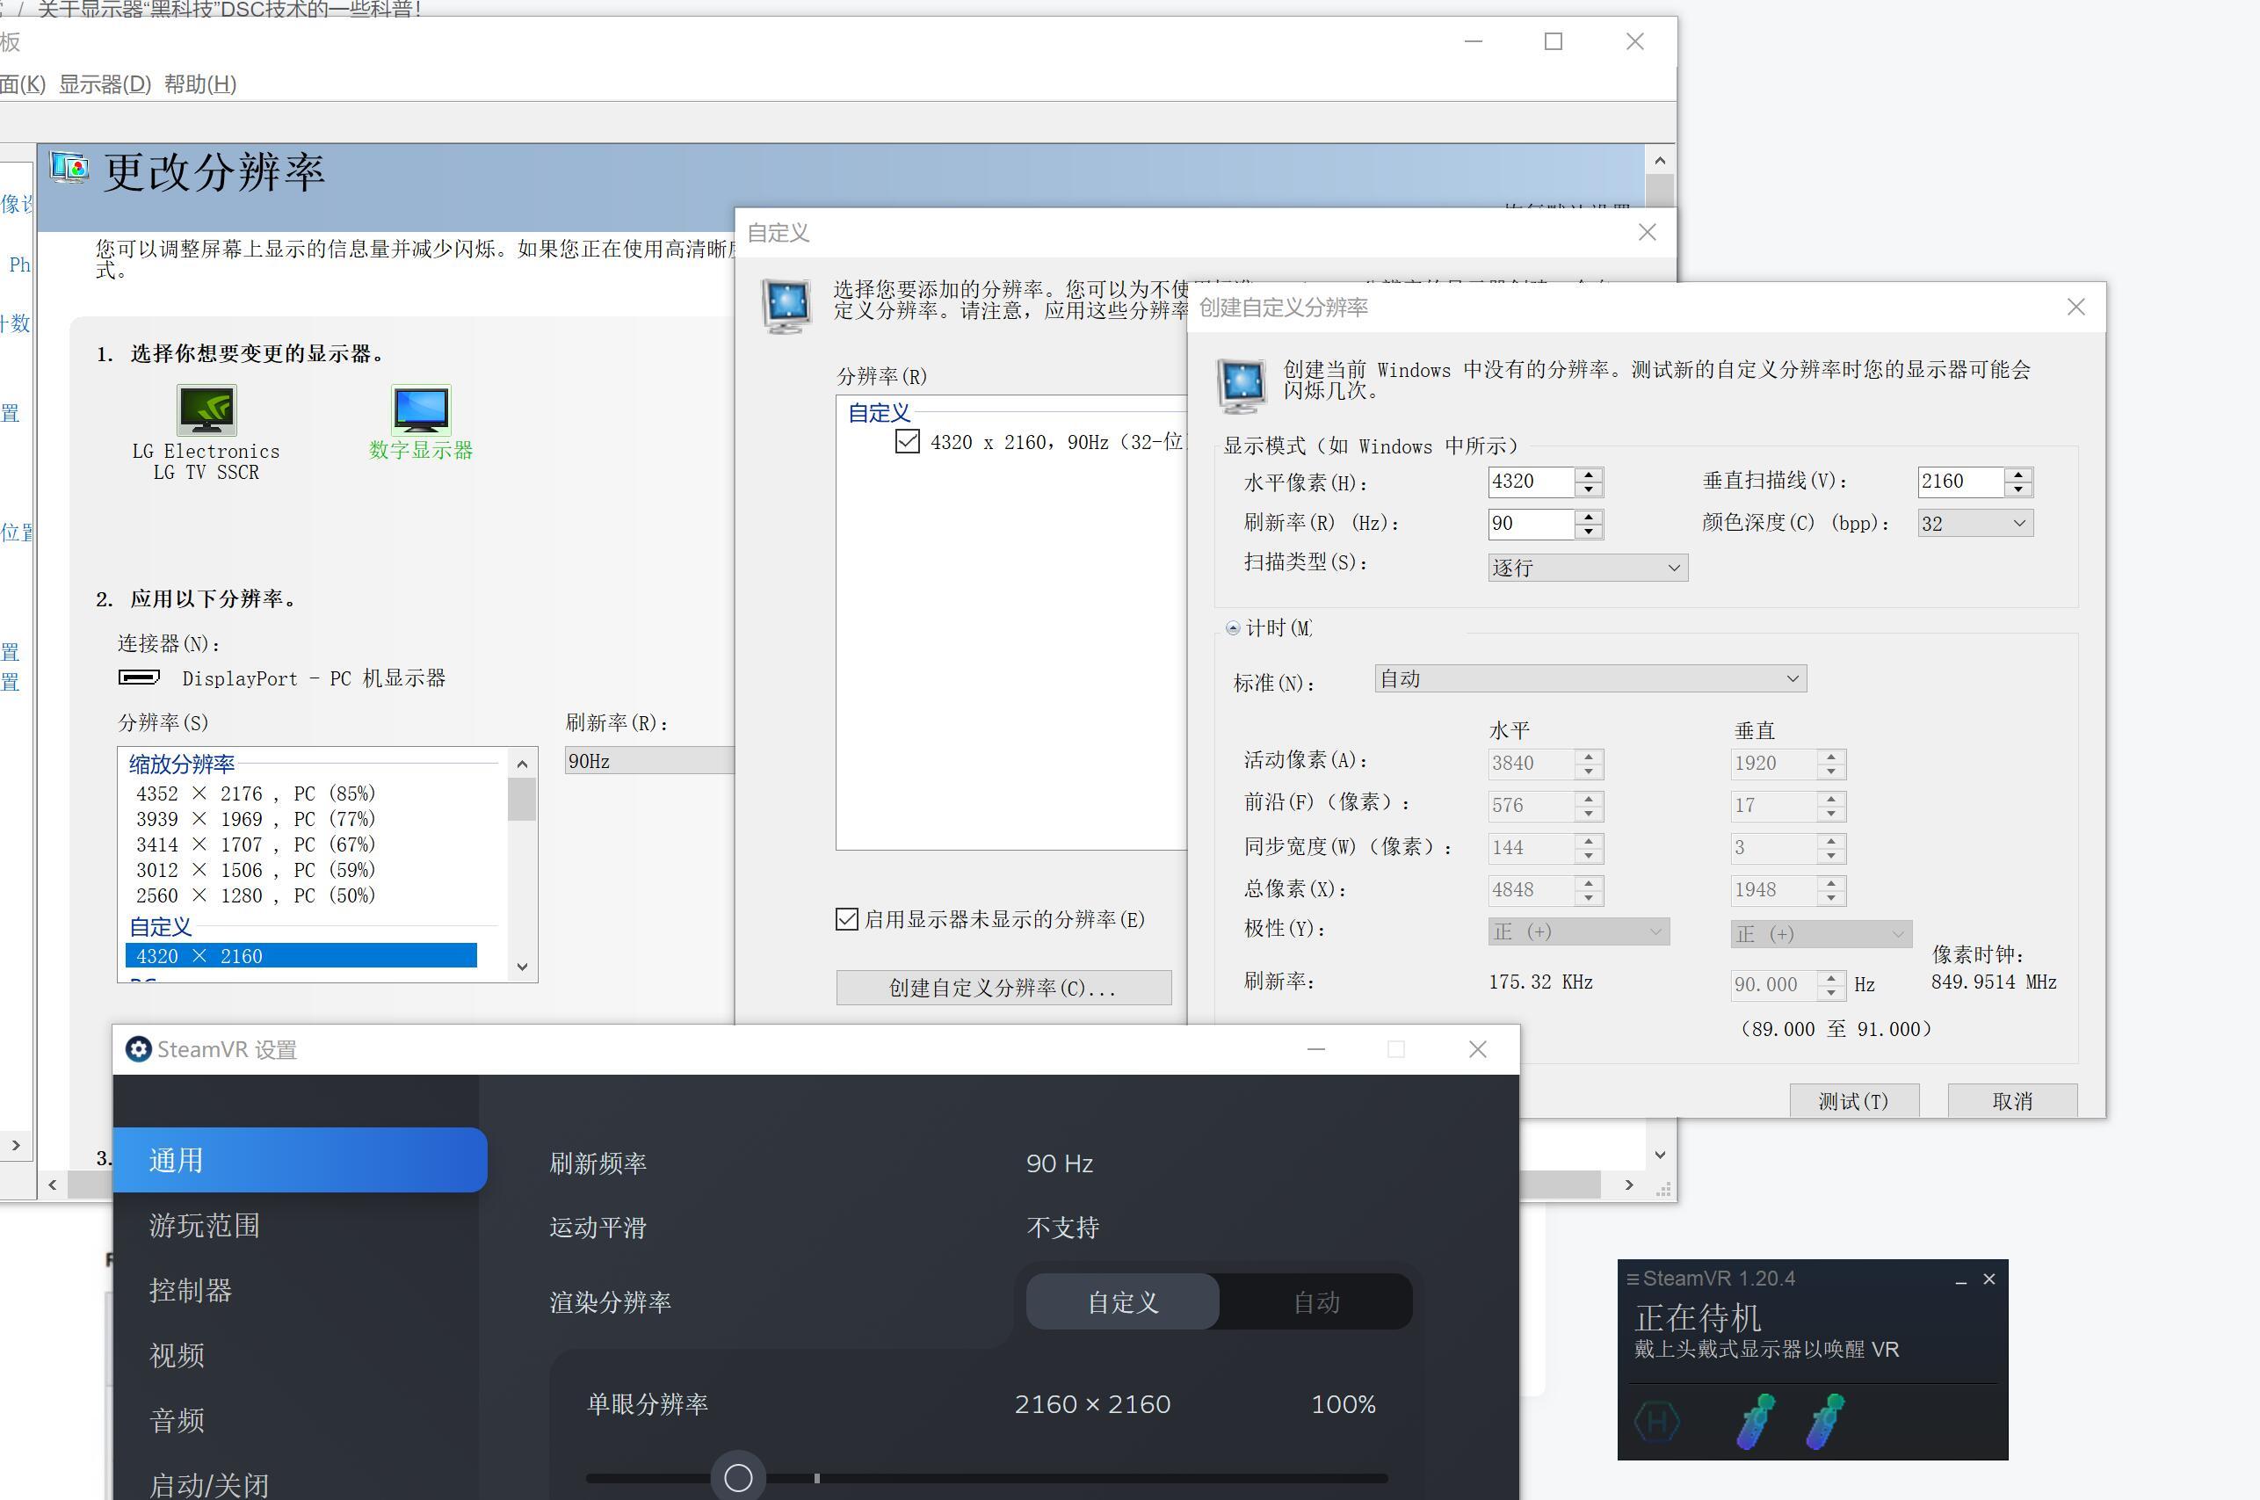Viewport: 2260px width, 1500px height.
Task: Select 2560 × 1280, PC (50%) resolution
Action: [256, 895]
